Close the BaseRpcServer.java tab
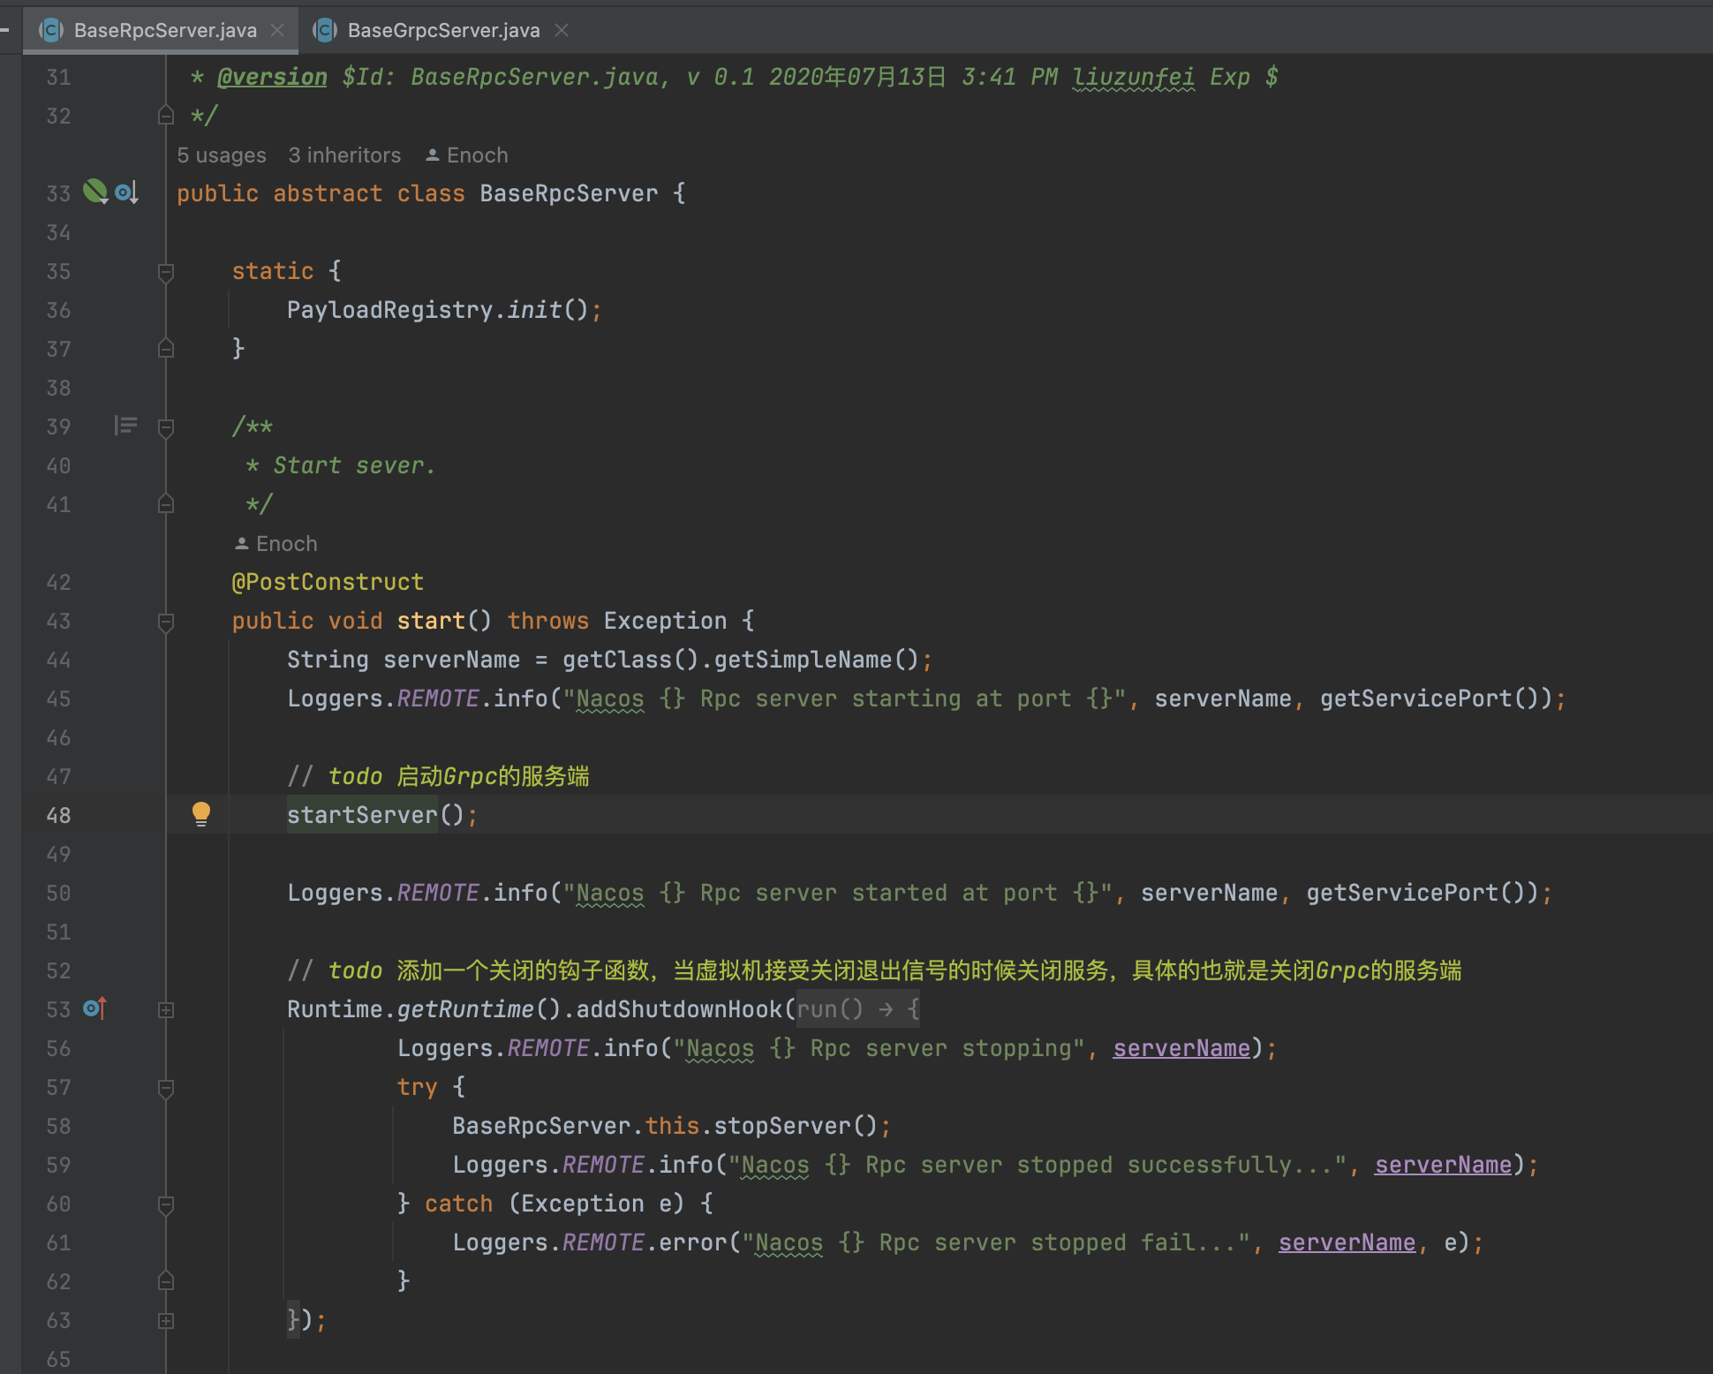This screenshot has width=1713, height=1374. click(277, 31)
